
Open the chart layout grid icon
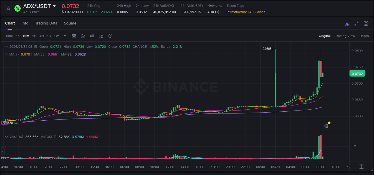[x=366, y=24]
